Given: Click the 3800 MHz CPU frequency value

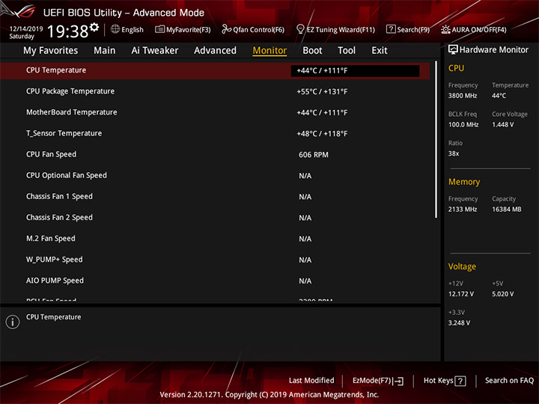Looking at the screenshot, I should [x=463, y=96].
